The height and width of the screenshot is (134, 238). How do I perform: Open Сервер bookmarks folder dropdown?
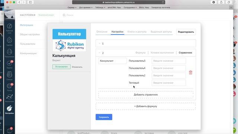click(72, 7)
